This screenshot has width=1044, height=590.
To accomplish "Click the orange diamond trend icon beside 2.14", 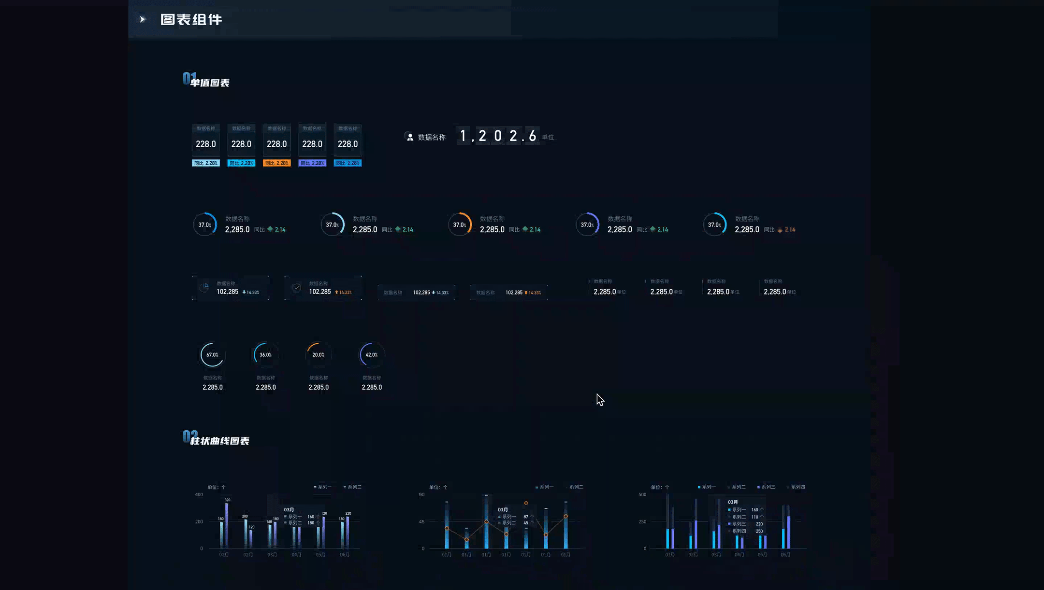I will pyautogui.click(x=780, y=230).
